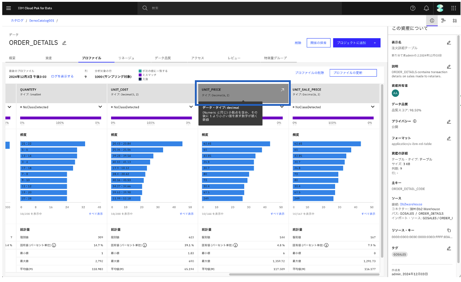Show all UNIT_COST frequencies すべて表示
This screenshot has height=282, width=461.
click(187, 214)
